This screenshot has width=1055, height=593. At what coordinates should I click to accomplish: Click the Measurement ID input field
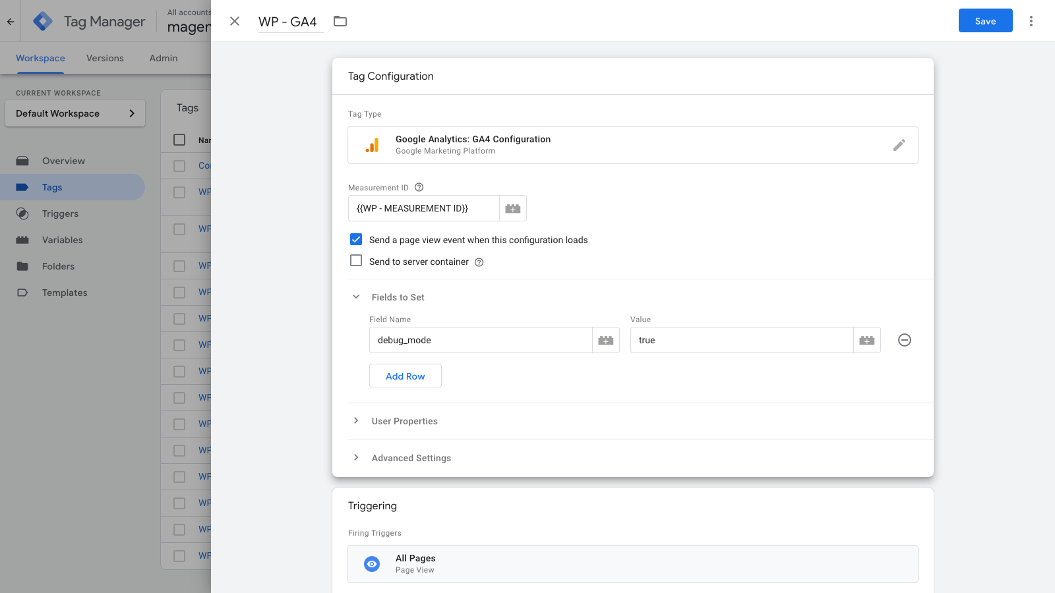424,208
